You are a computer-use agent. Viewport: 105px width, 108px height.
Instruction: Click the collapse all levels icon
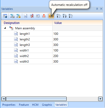point(59,16)
